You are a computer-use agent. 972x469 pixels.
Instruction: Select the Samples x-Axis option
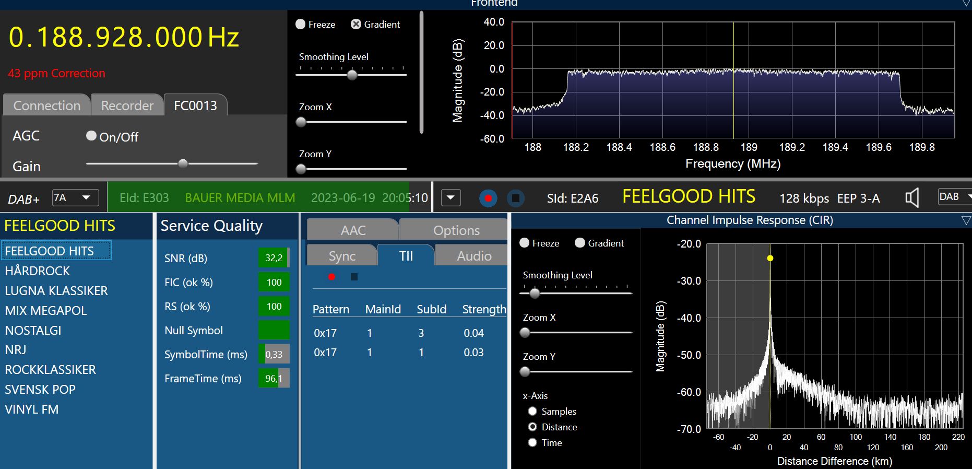click(532, 412)
